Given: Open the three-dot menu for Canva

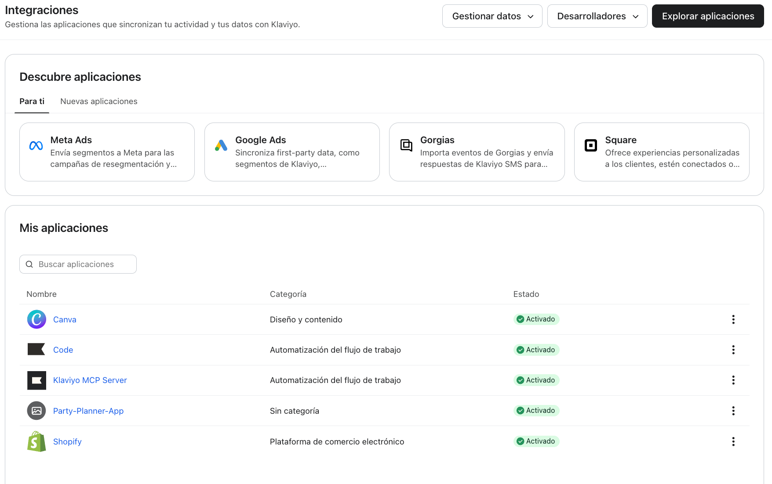Looking at the screenshot, I should coord(733,319).
